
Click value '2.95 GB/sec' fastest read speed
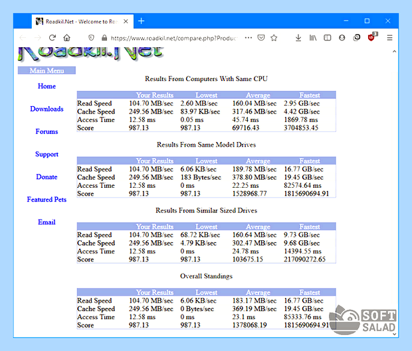coord(302,104)
